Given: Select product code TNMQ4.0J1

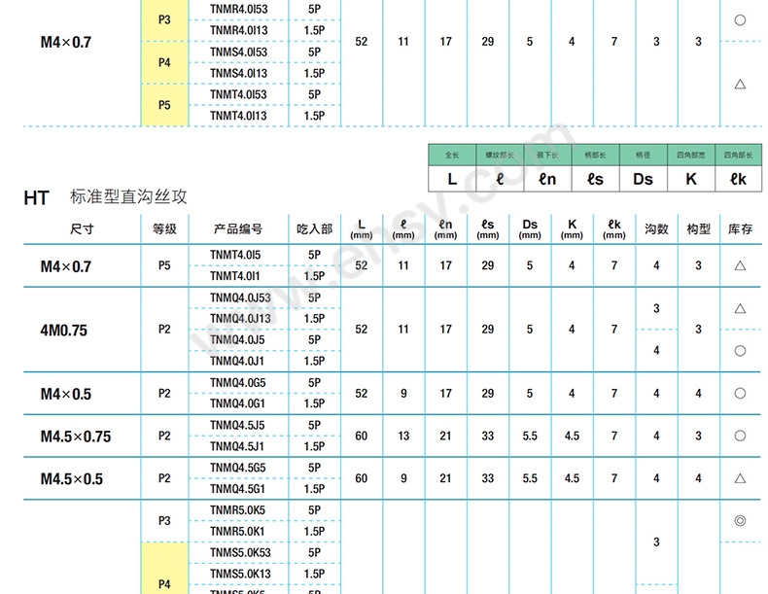Looking at the screenshot, I should click(236, 361).
